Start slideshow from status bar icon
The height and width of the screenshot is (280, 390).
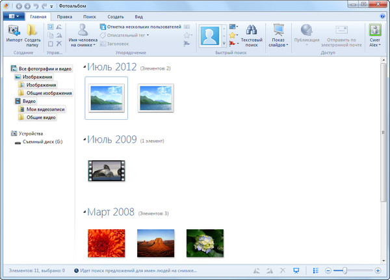(x=296, y=270)
